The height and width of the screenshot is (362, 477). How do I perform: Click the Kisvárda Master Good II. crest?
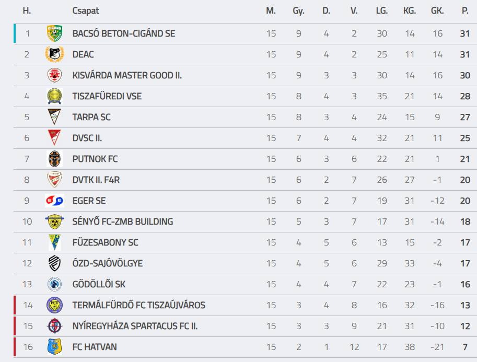tap(54, 75)
